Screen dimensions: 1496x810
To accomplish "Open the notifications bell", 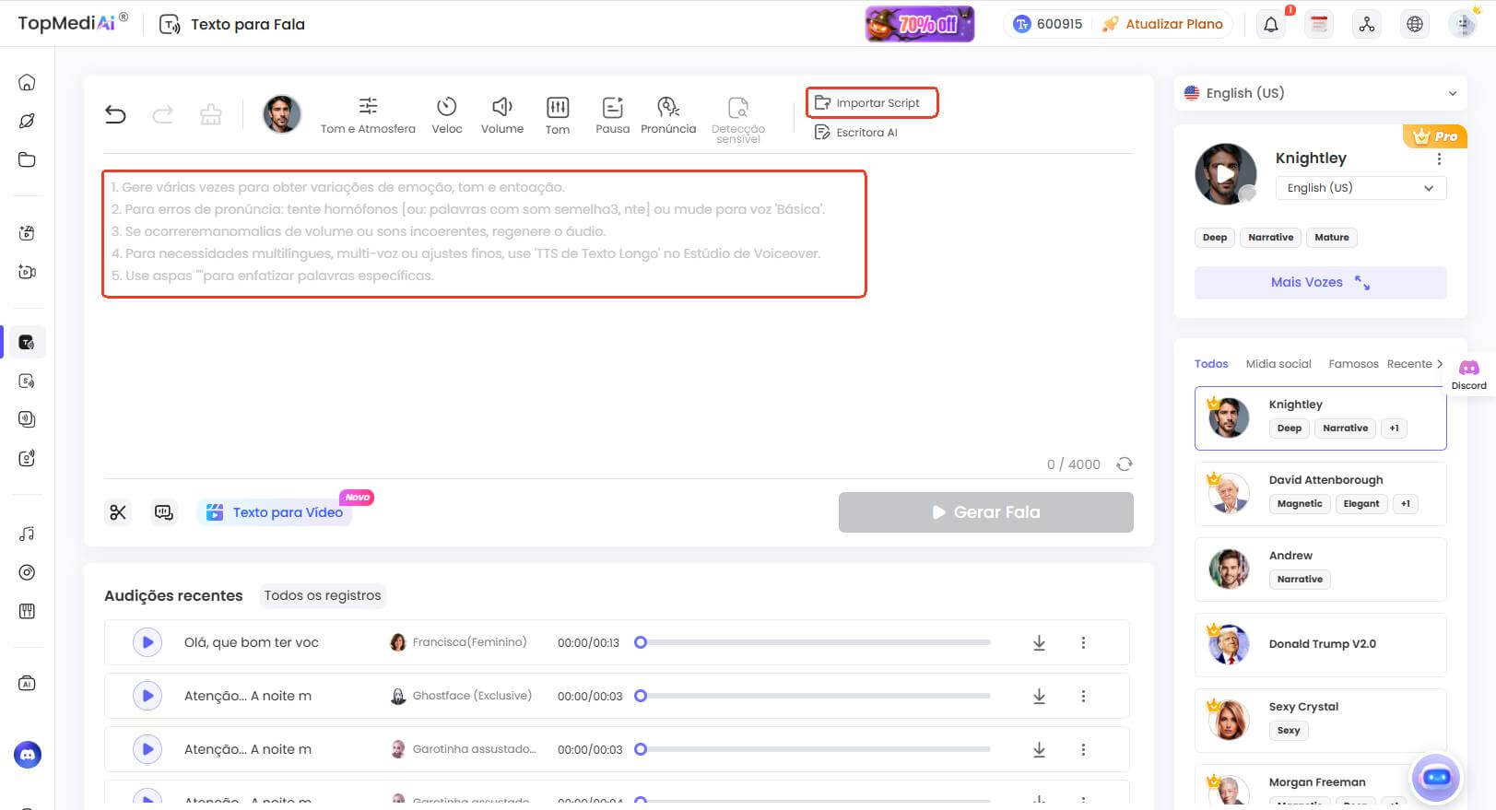I will point(1270,24).
